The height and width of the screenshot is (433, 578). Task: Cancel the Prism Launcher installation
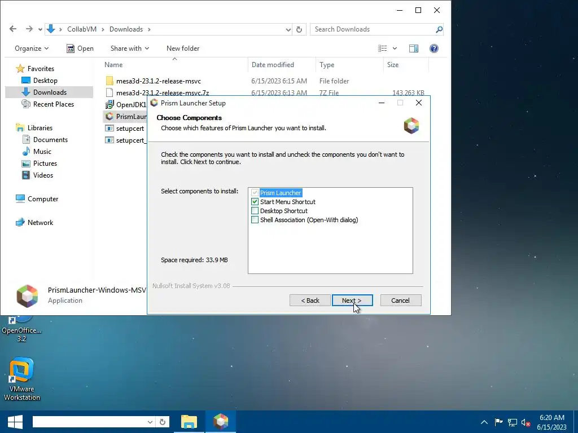401,301
